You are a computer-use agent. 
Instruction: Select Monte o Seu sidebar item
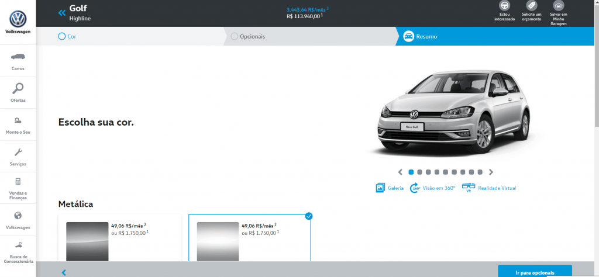click(x=18, y=124)
